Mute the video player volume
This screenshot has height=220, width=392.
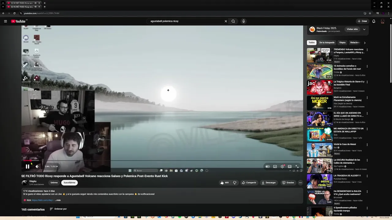(x=37, y=167)
